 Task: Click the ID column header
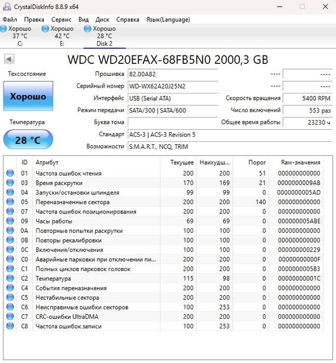click(x=24, y=162)
